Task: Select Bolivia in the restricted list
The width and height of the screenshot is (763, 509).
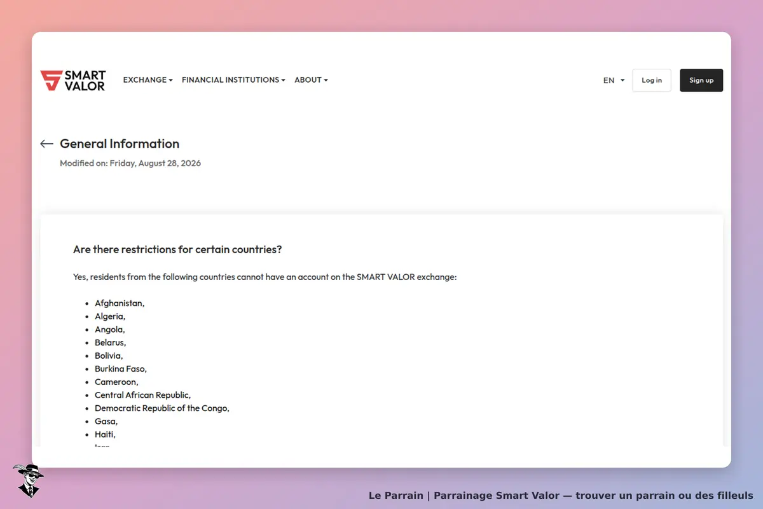Action: (109, 356)
